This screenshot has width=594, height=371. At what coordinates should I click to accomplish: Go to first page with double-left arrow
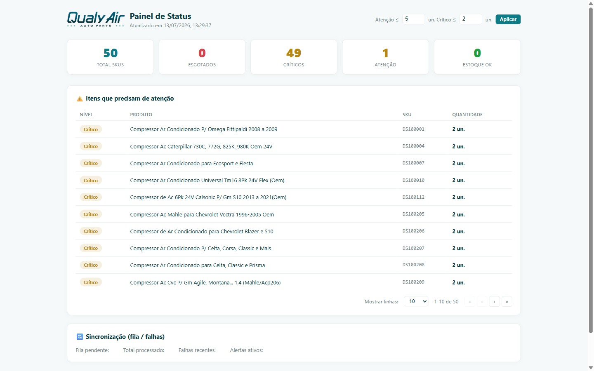pyautogui.click(x=469, y=302)
